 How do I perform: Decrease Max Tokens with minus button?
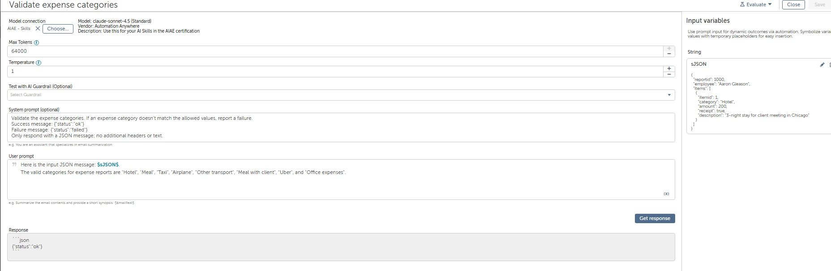pos(669,54)
